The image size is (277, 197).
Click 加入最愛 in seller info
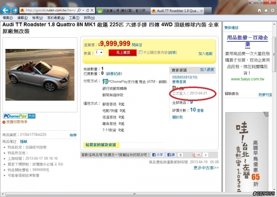(x=207, y=70)
